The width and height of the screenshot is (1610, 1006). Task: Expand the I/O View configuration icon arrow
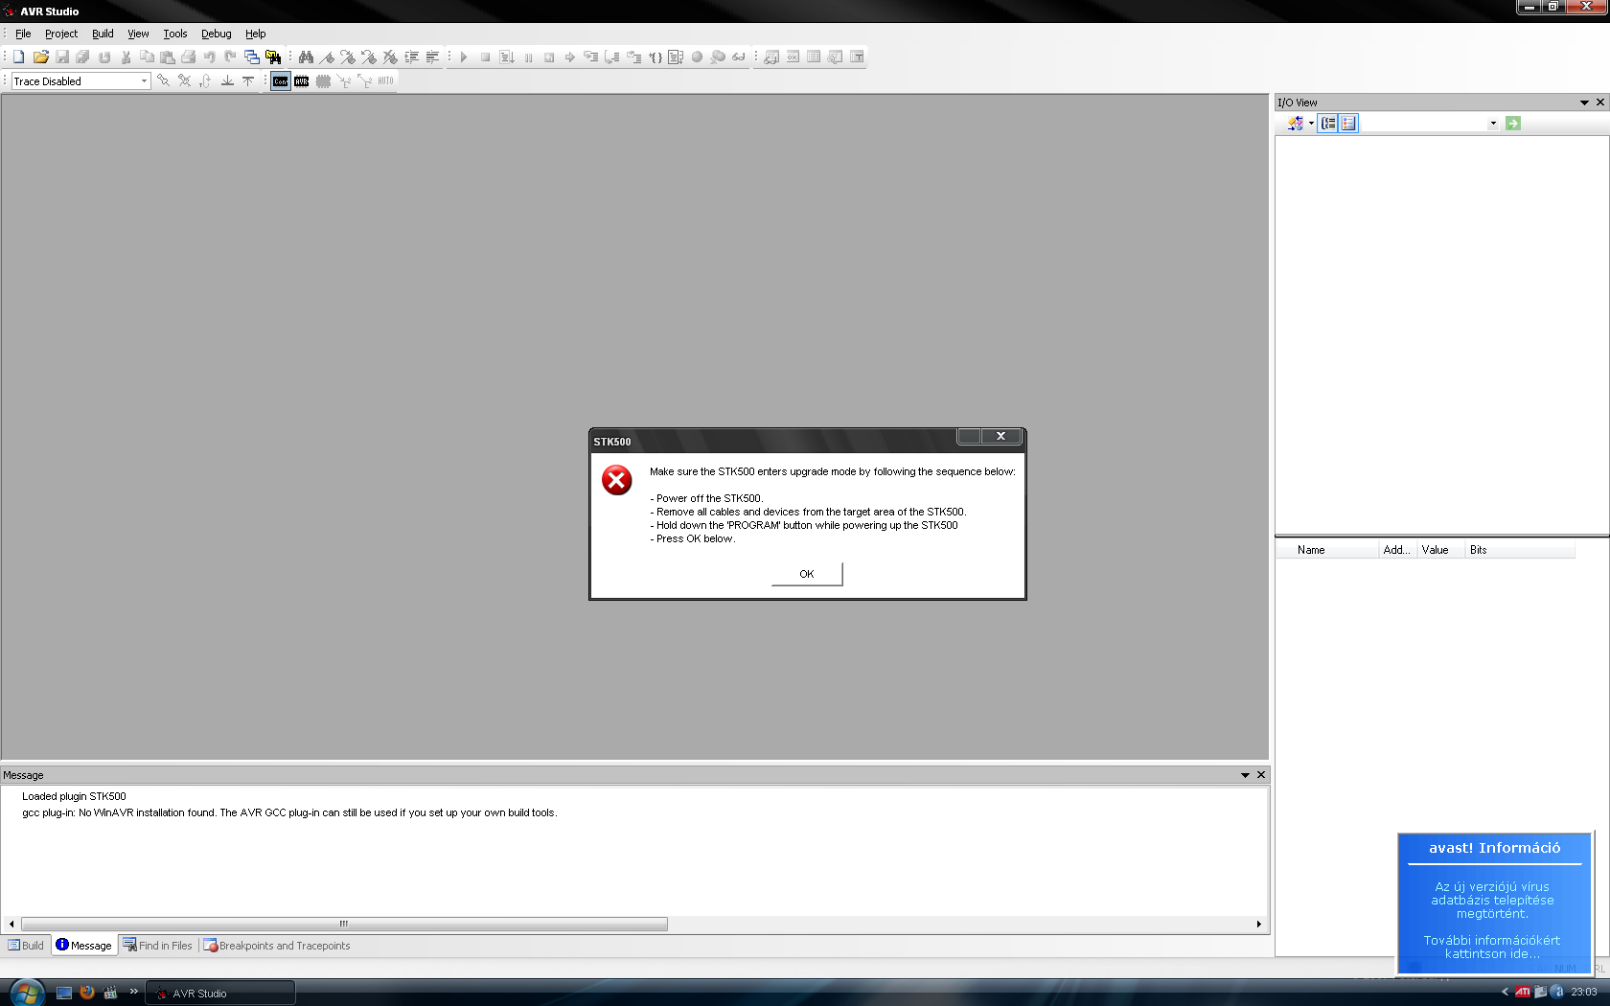pos(1311,124)
